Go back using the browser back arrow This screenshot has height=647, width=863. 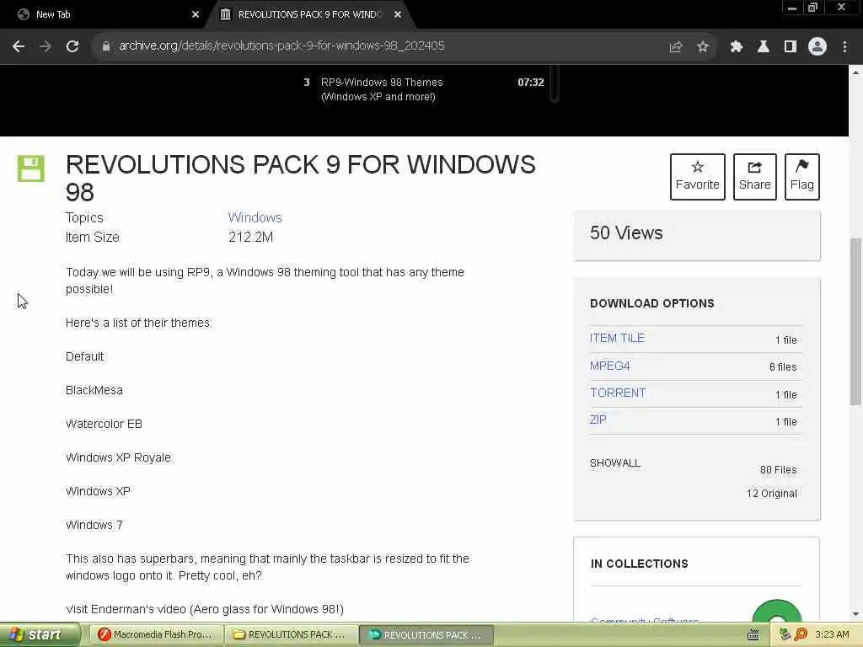click(x=19, y=46)
